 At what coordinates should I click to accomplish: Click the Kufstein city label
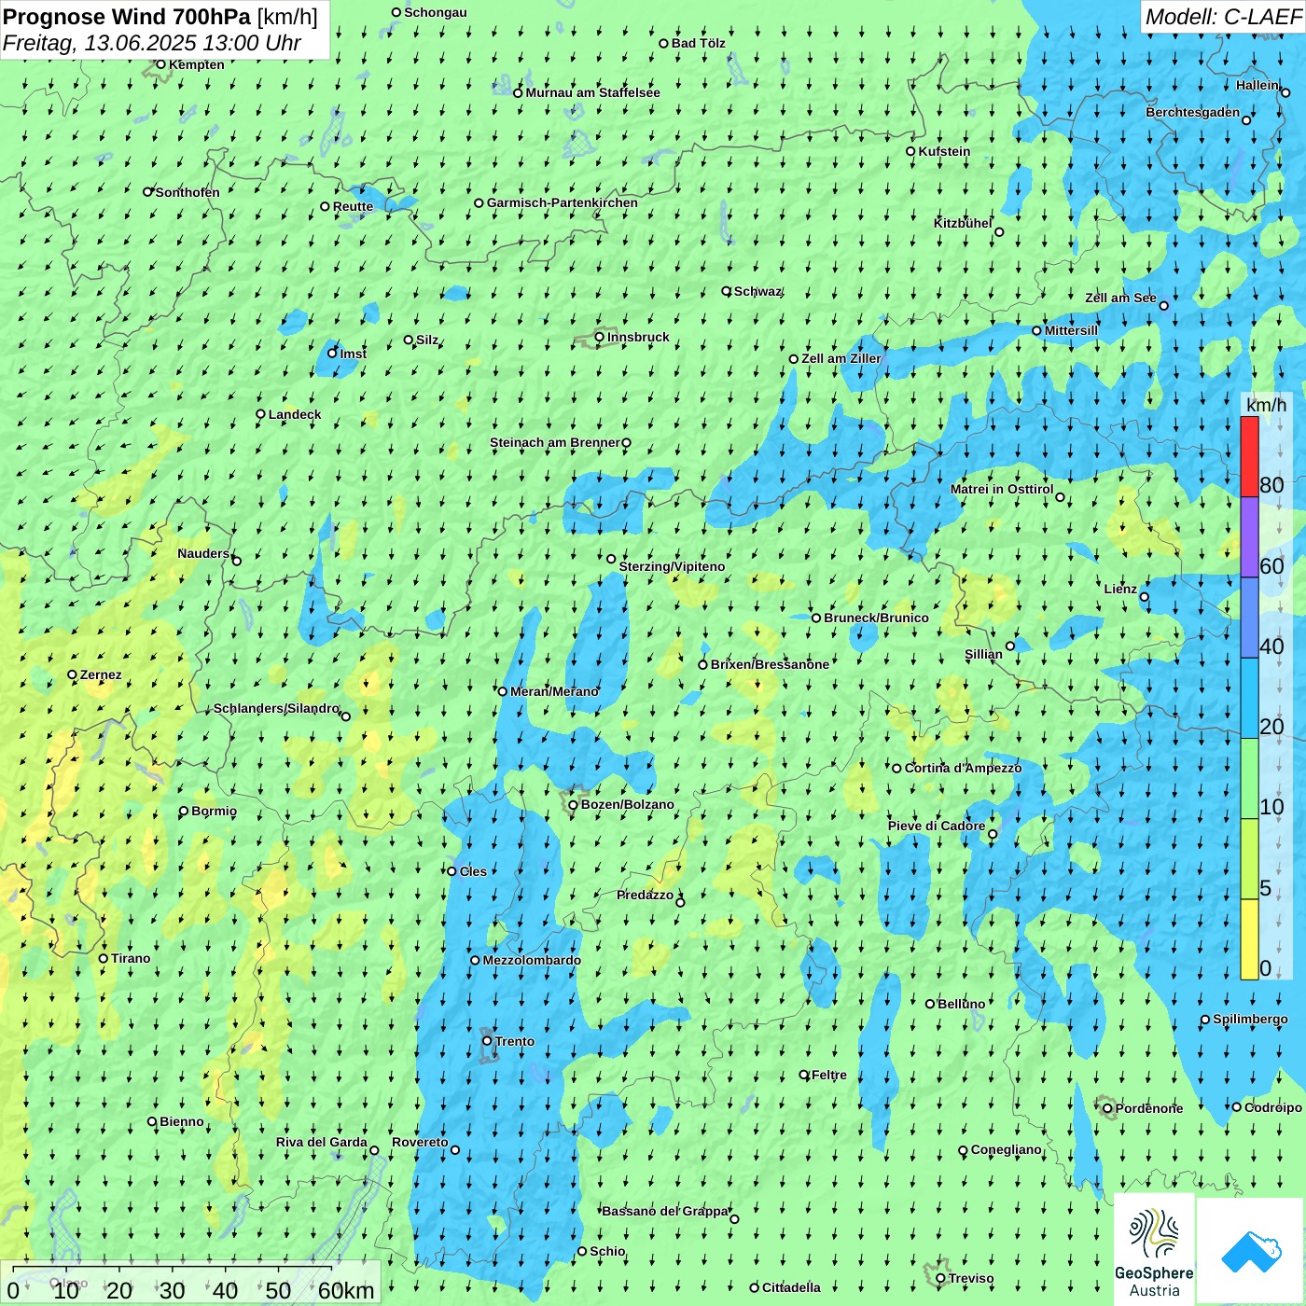[x=944, y=151]
